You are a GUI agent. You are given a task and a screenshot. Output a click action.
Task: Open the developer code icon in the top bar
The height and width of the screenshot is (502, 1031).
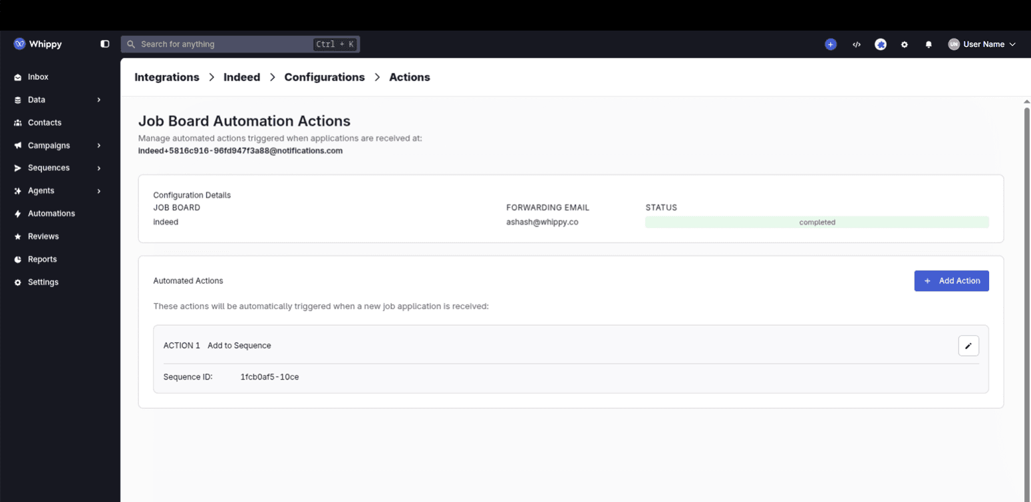(856, 44)
